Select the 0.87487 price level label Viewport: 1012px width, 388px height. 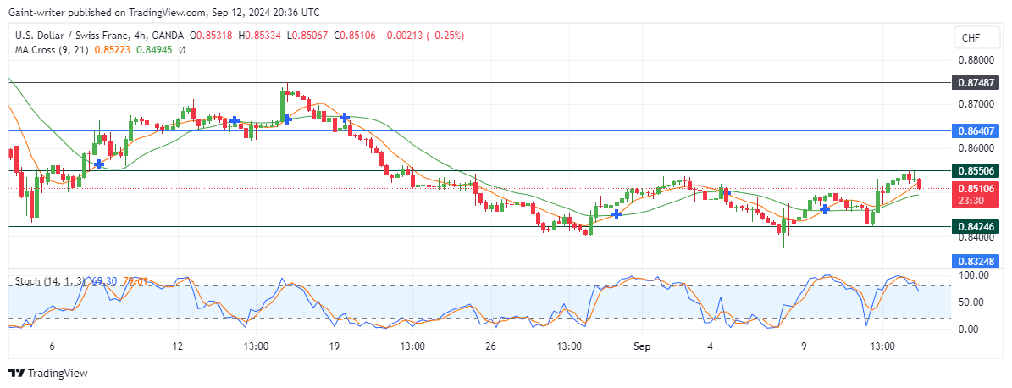click(x=976, y=83)
